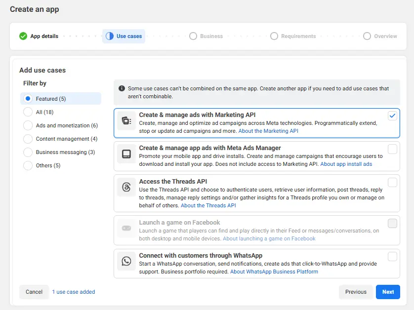The image size is (414, 310).
Task: Click the Threads logo icon
Action: 125,188
